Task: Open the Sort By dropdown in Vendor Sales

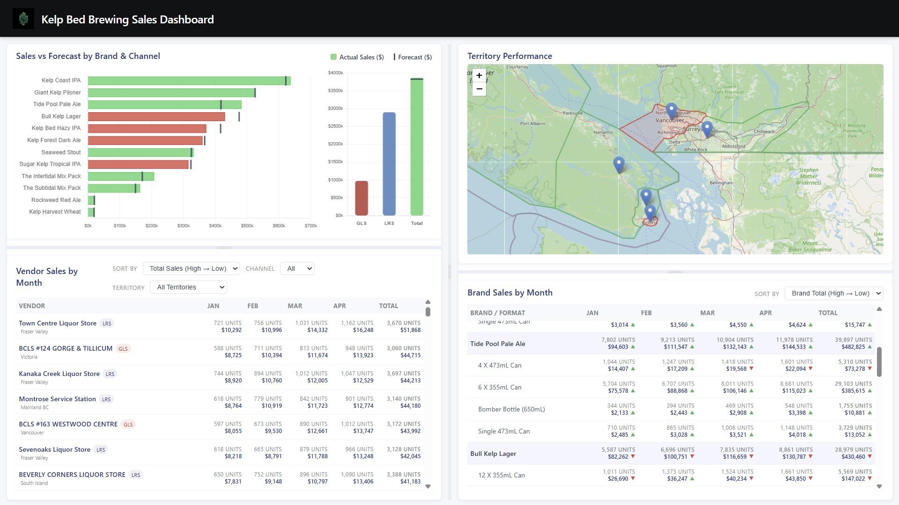Action: tap(191, 268)
